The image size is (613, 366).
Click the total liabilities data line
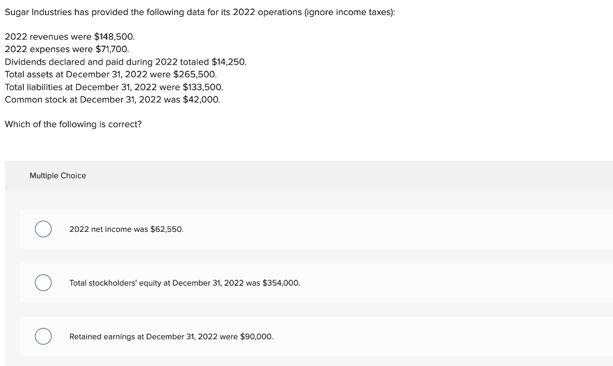click(x=114, y=87)
